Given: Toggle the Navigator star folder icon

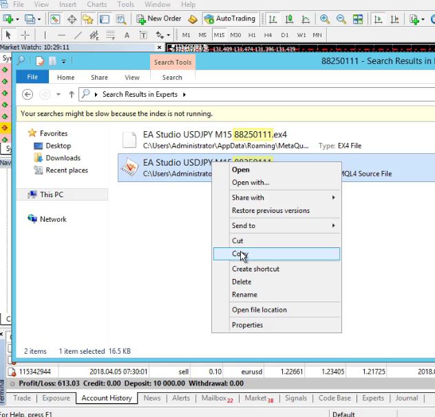Looking at the screenshot, I should [x=88, y=19].
